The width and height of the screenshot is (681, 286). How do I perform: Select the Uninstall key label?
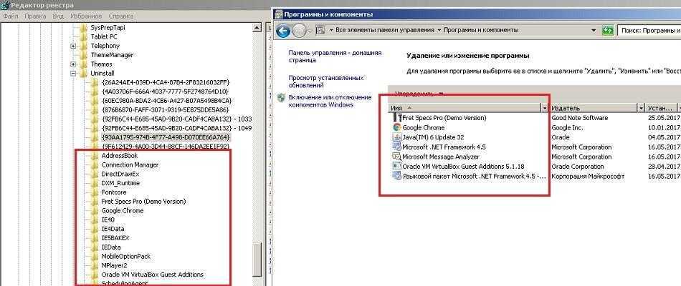click(x=103, y=73)
